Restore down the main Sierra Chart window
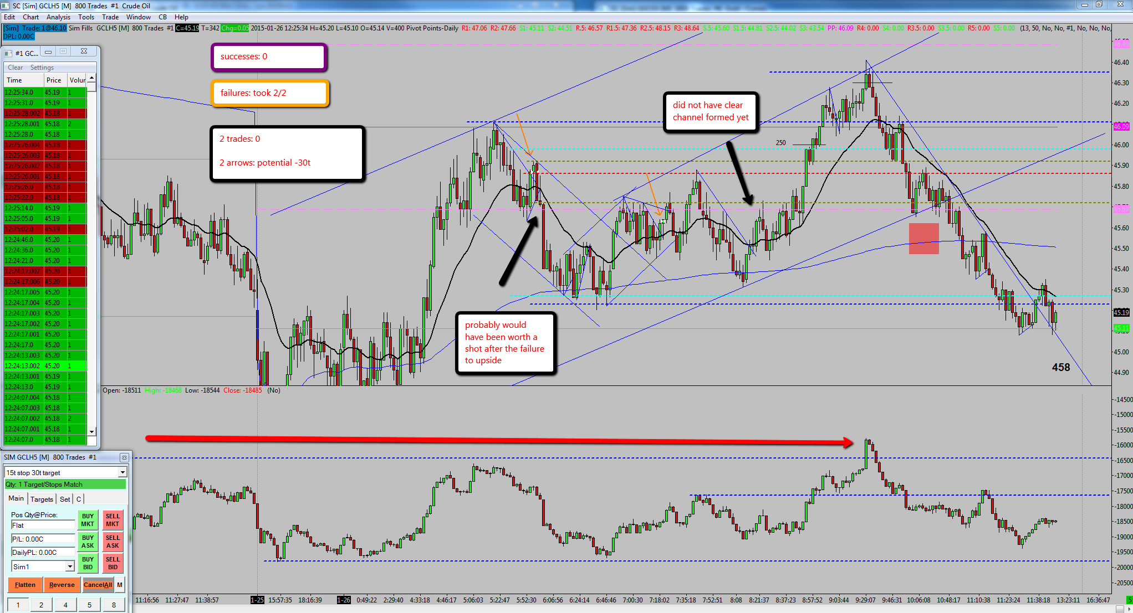This screenshot has width=1133, height=613. pyautogui.click(x=1099, y=4)
